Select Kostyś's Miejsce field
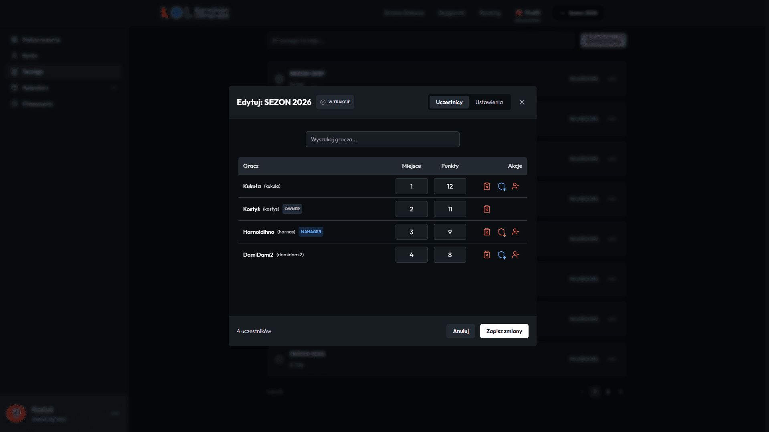The width and height of the screenshot is (769, 432). pos(412,209)
